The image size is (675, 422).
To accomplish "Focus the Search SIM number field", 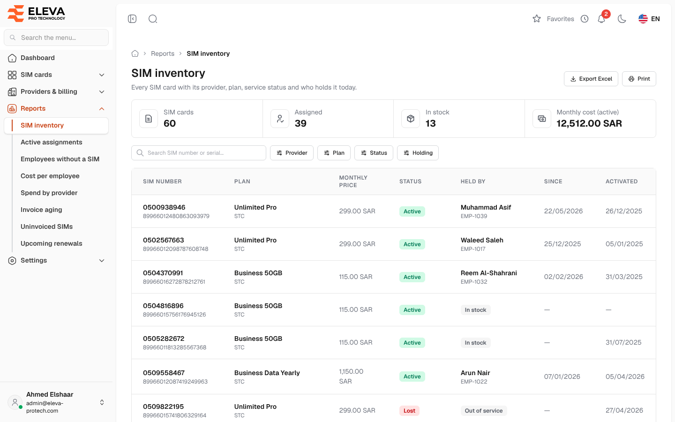I will tap(199, 153).
